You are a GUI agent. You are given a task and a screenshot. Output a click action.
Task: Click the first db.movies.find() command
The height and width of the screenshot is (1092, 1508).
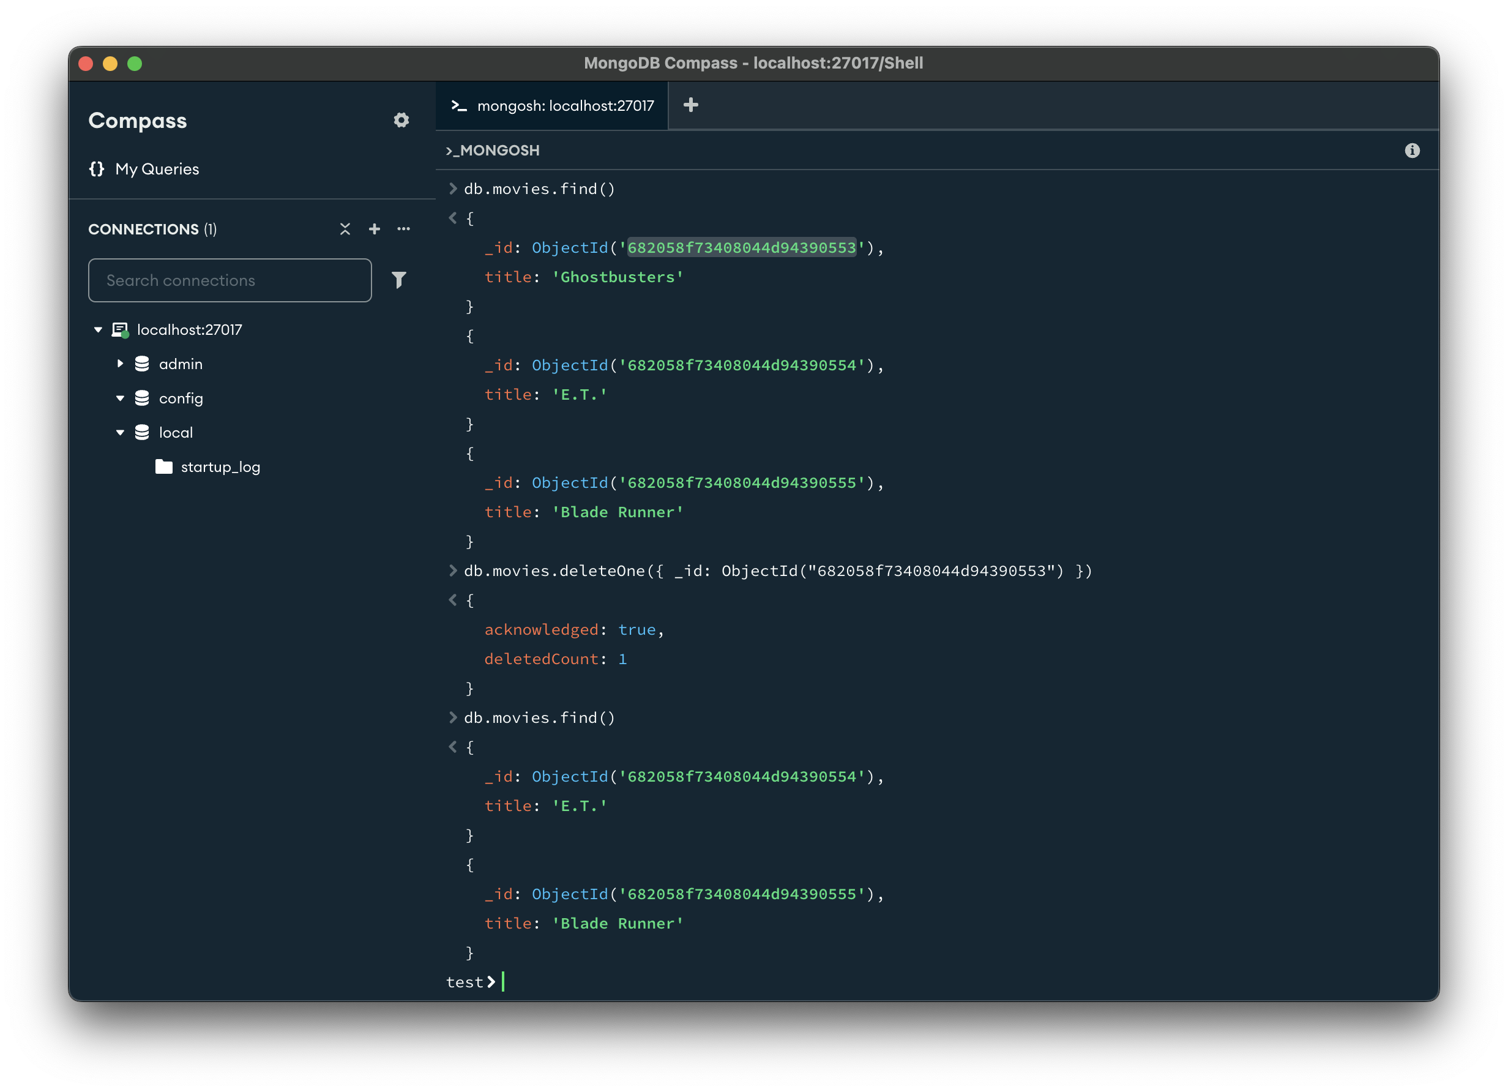539,190
